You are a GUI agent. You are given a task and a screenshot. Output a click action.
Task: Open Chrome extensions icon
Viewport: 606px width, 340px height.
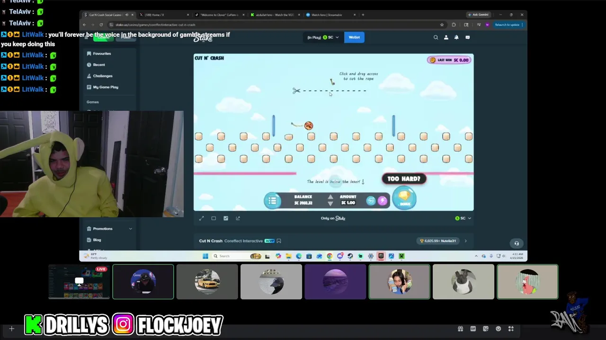click(x=454, y=25)
